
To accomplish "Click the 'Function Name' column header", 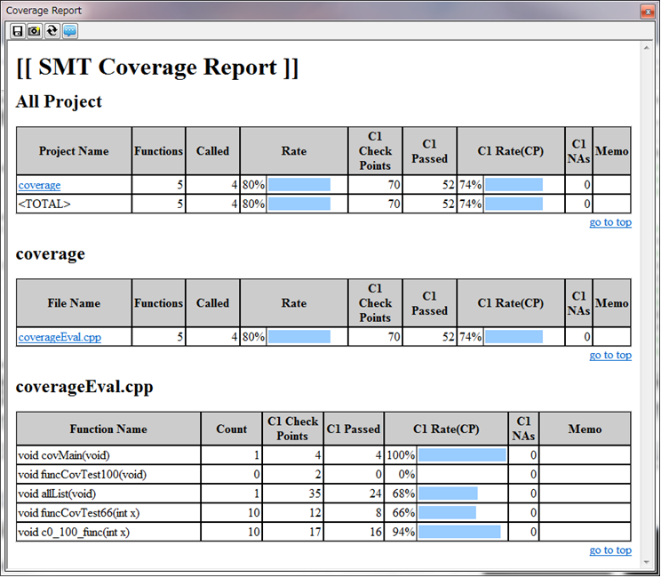I will coord(108,429).
